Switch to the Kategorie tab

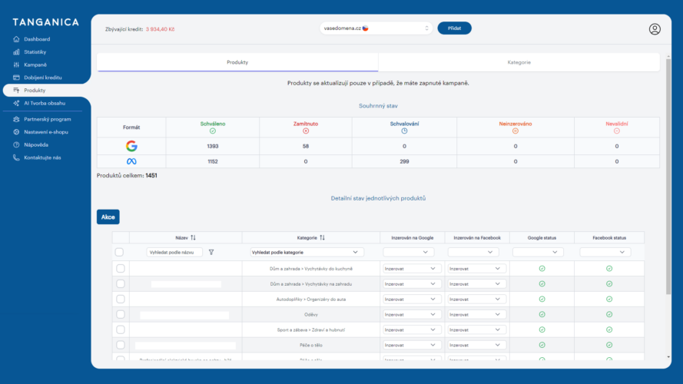coord(519,62)
